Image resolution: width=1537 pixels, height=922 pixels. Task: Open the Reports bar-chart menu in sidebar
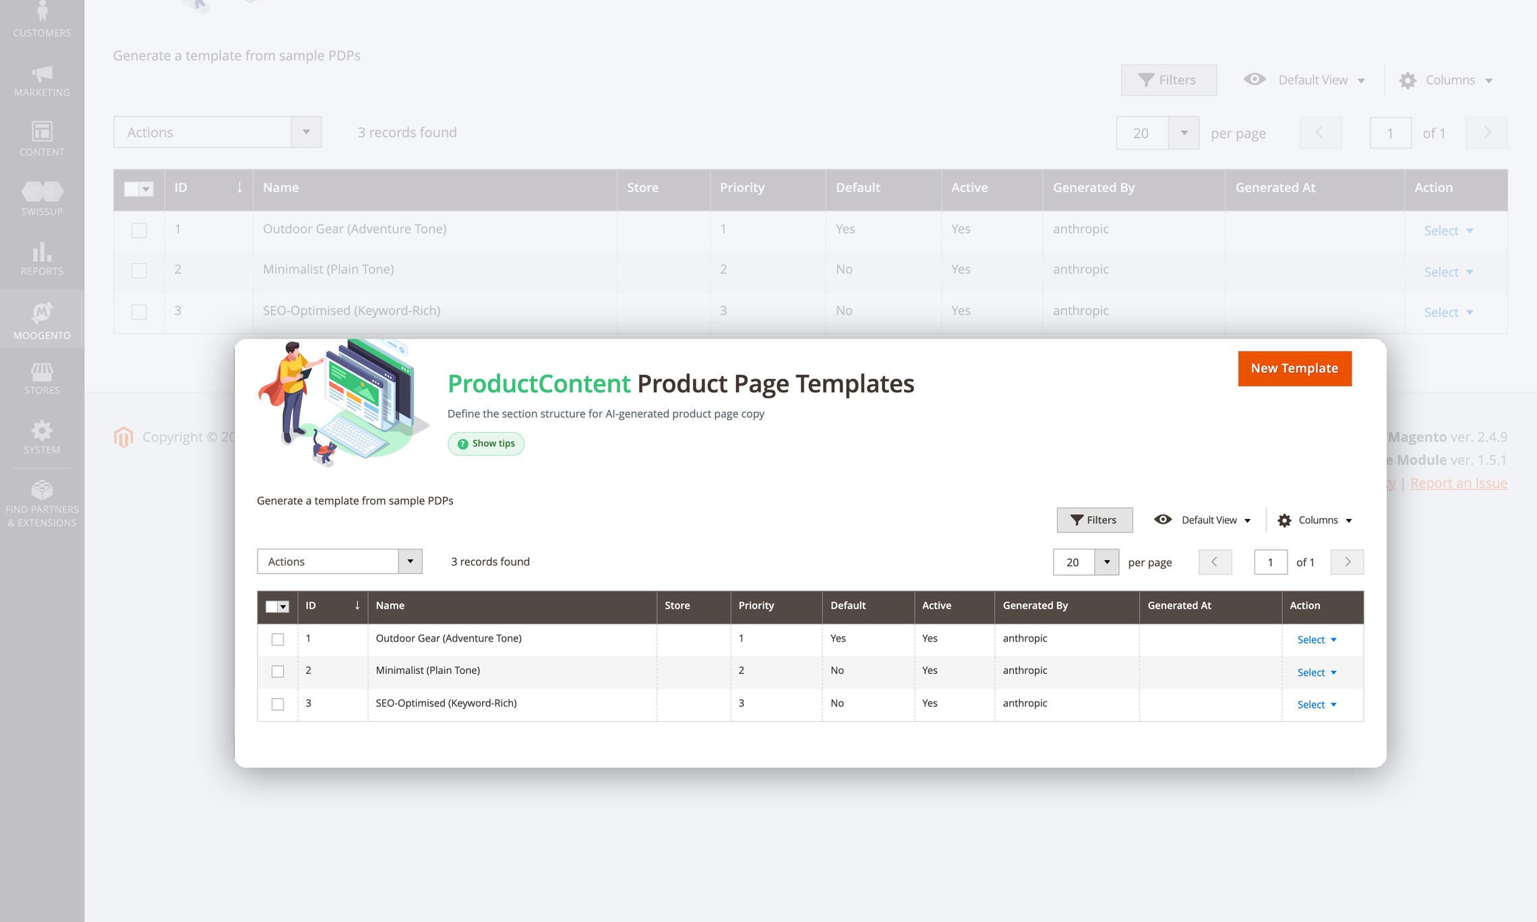point(42,259)
